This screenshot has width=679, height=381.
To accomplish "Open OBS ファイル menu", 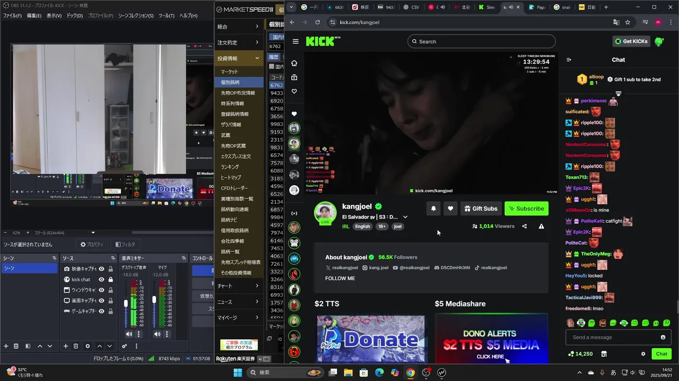I will 13,16.
